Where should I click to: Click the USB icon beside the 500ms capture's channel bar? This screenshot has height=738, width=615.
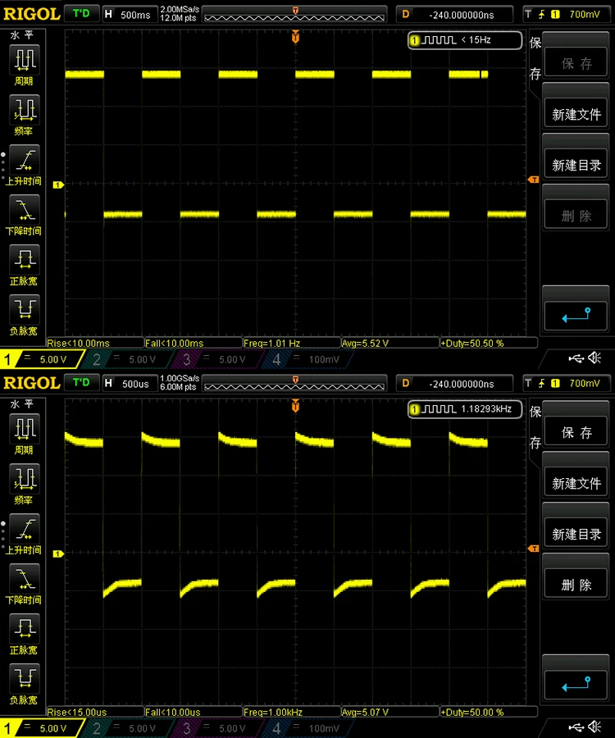[x=576, y=358]
